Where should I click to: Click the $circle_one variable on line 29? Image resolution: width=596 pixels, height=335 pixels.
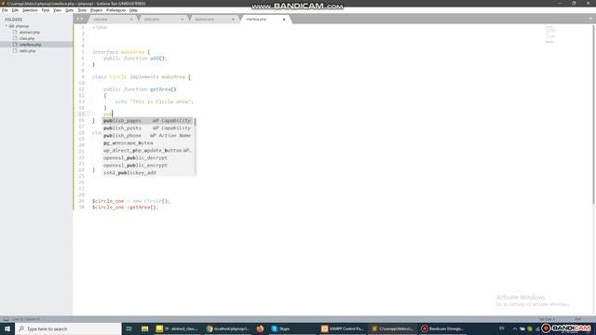(x=108, y=201)
